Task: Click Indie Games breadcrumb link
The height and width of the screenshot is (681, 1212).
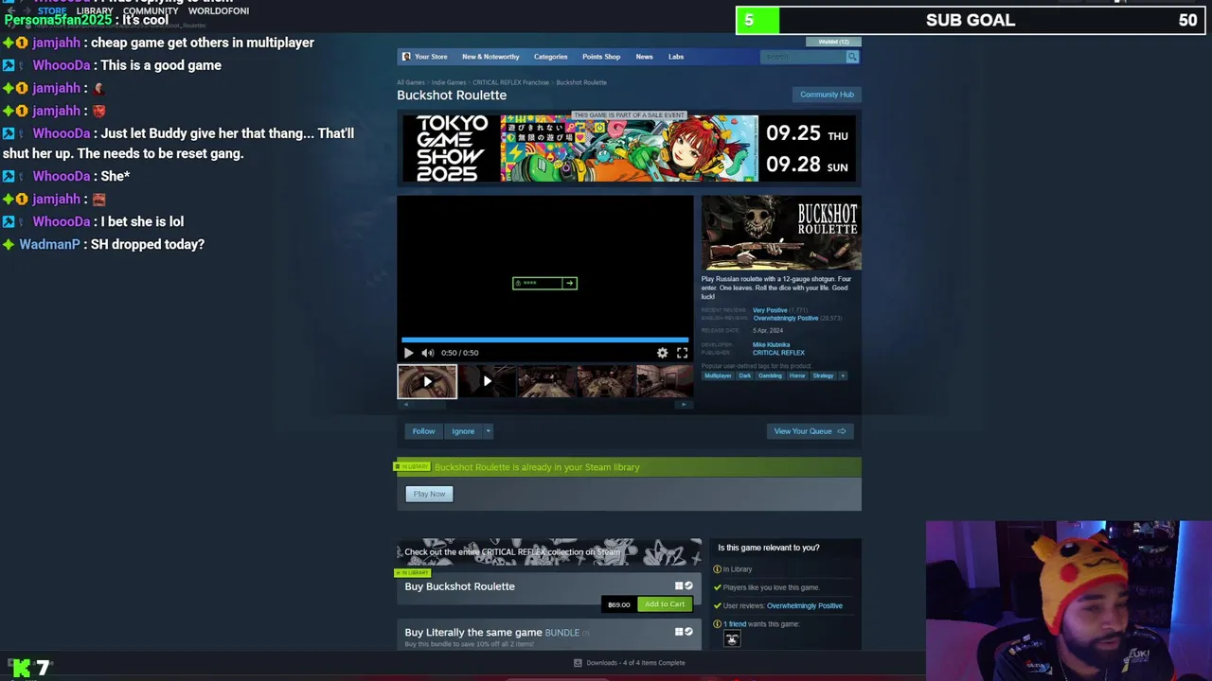Action: coord(449,82)
